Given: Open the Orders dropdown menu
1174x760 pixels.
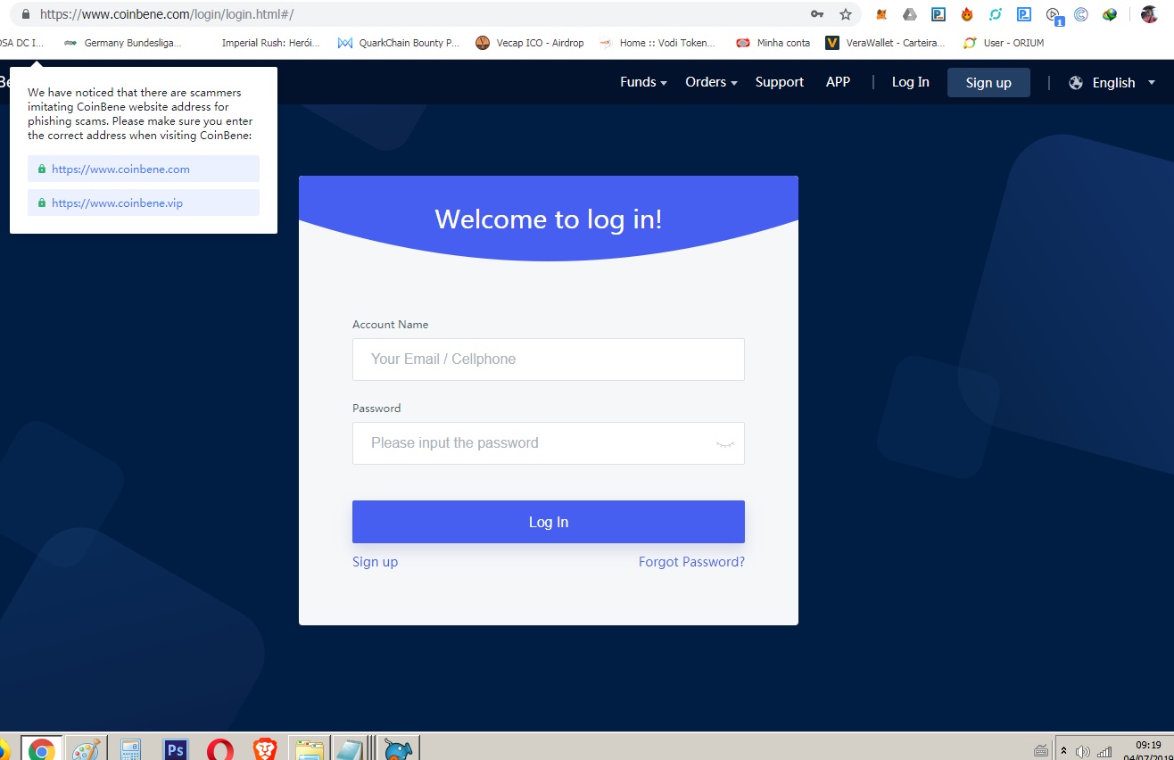Looking at the screenshot, I should point(711,82).
